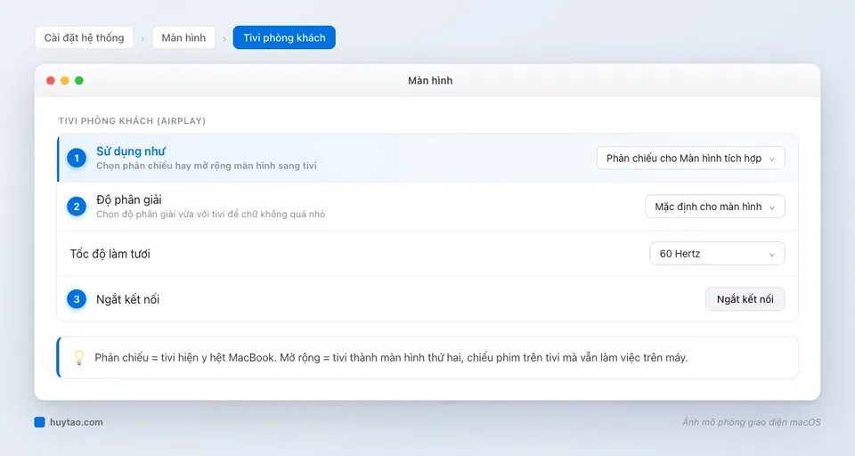
Task: Click the 'Màn hình' window title
Action: tap(430, 81)
